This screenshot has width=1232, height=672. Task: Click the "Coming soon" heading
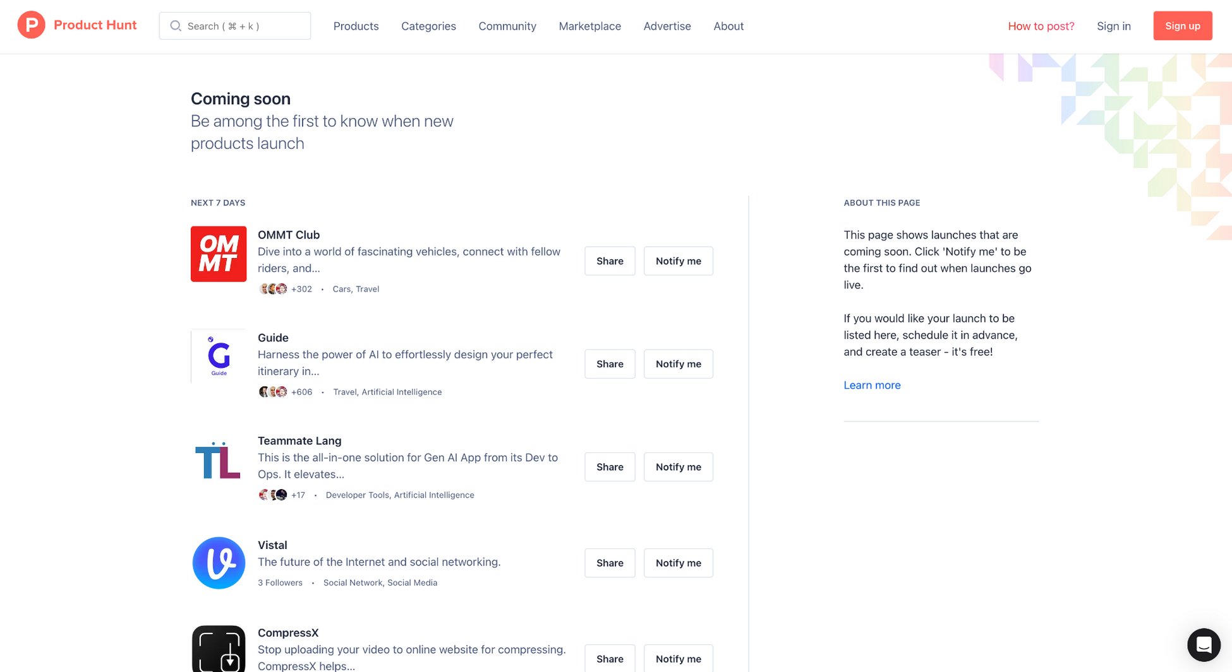(241, 99)
